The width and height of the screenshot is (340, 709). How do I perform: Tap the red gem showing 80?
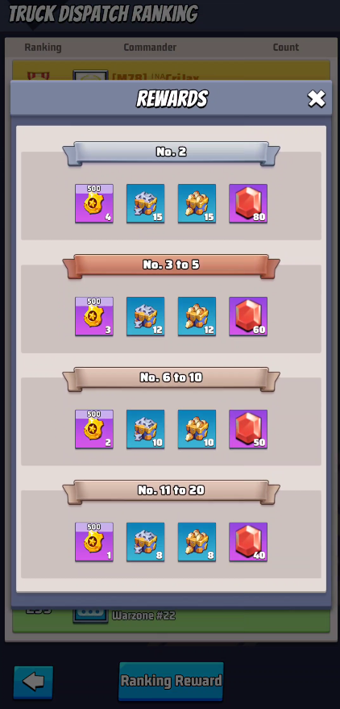pos(248,203)
